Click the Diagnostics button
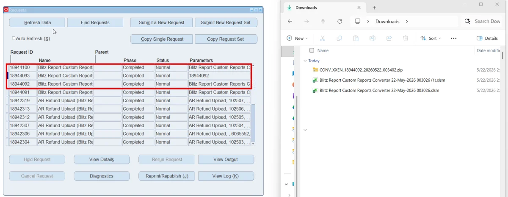This screenshot has width=508, height=197. click(x=102, y=176)
